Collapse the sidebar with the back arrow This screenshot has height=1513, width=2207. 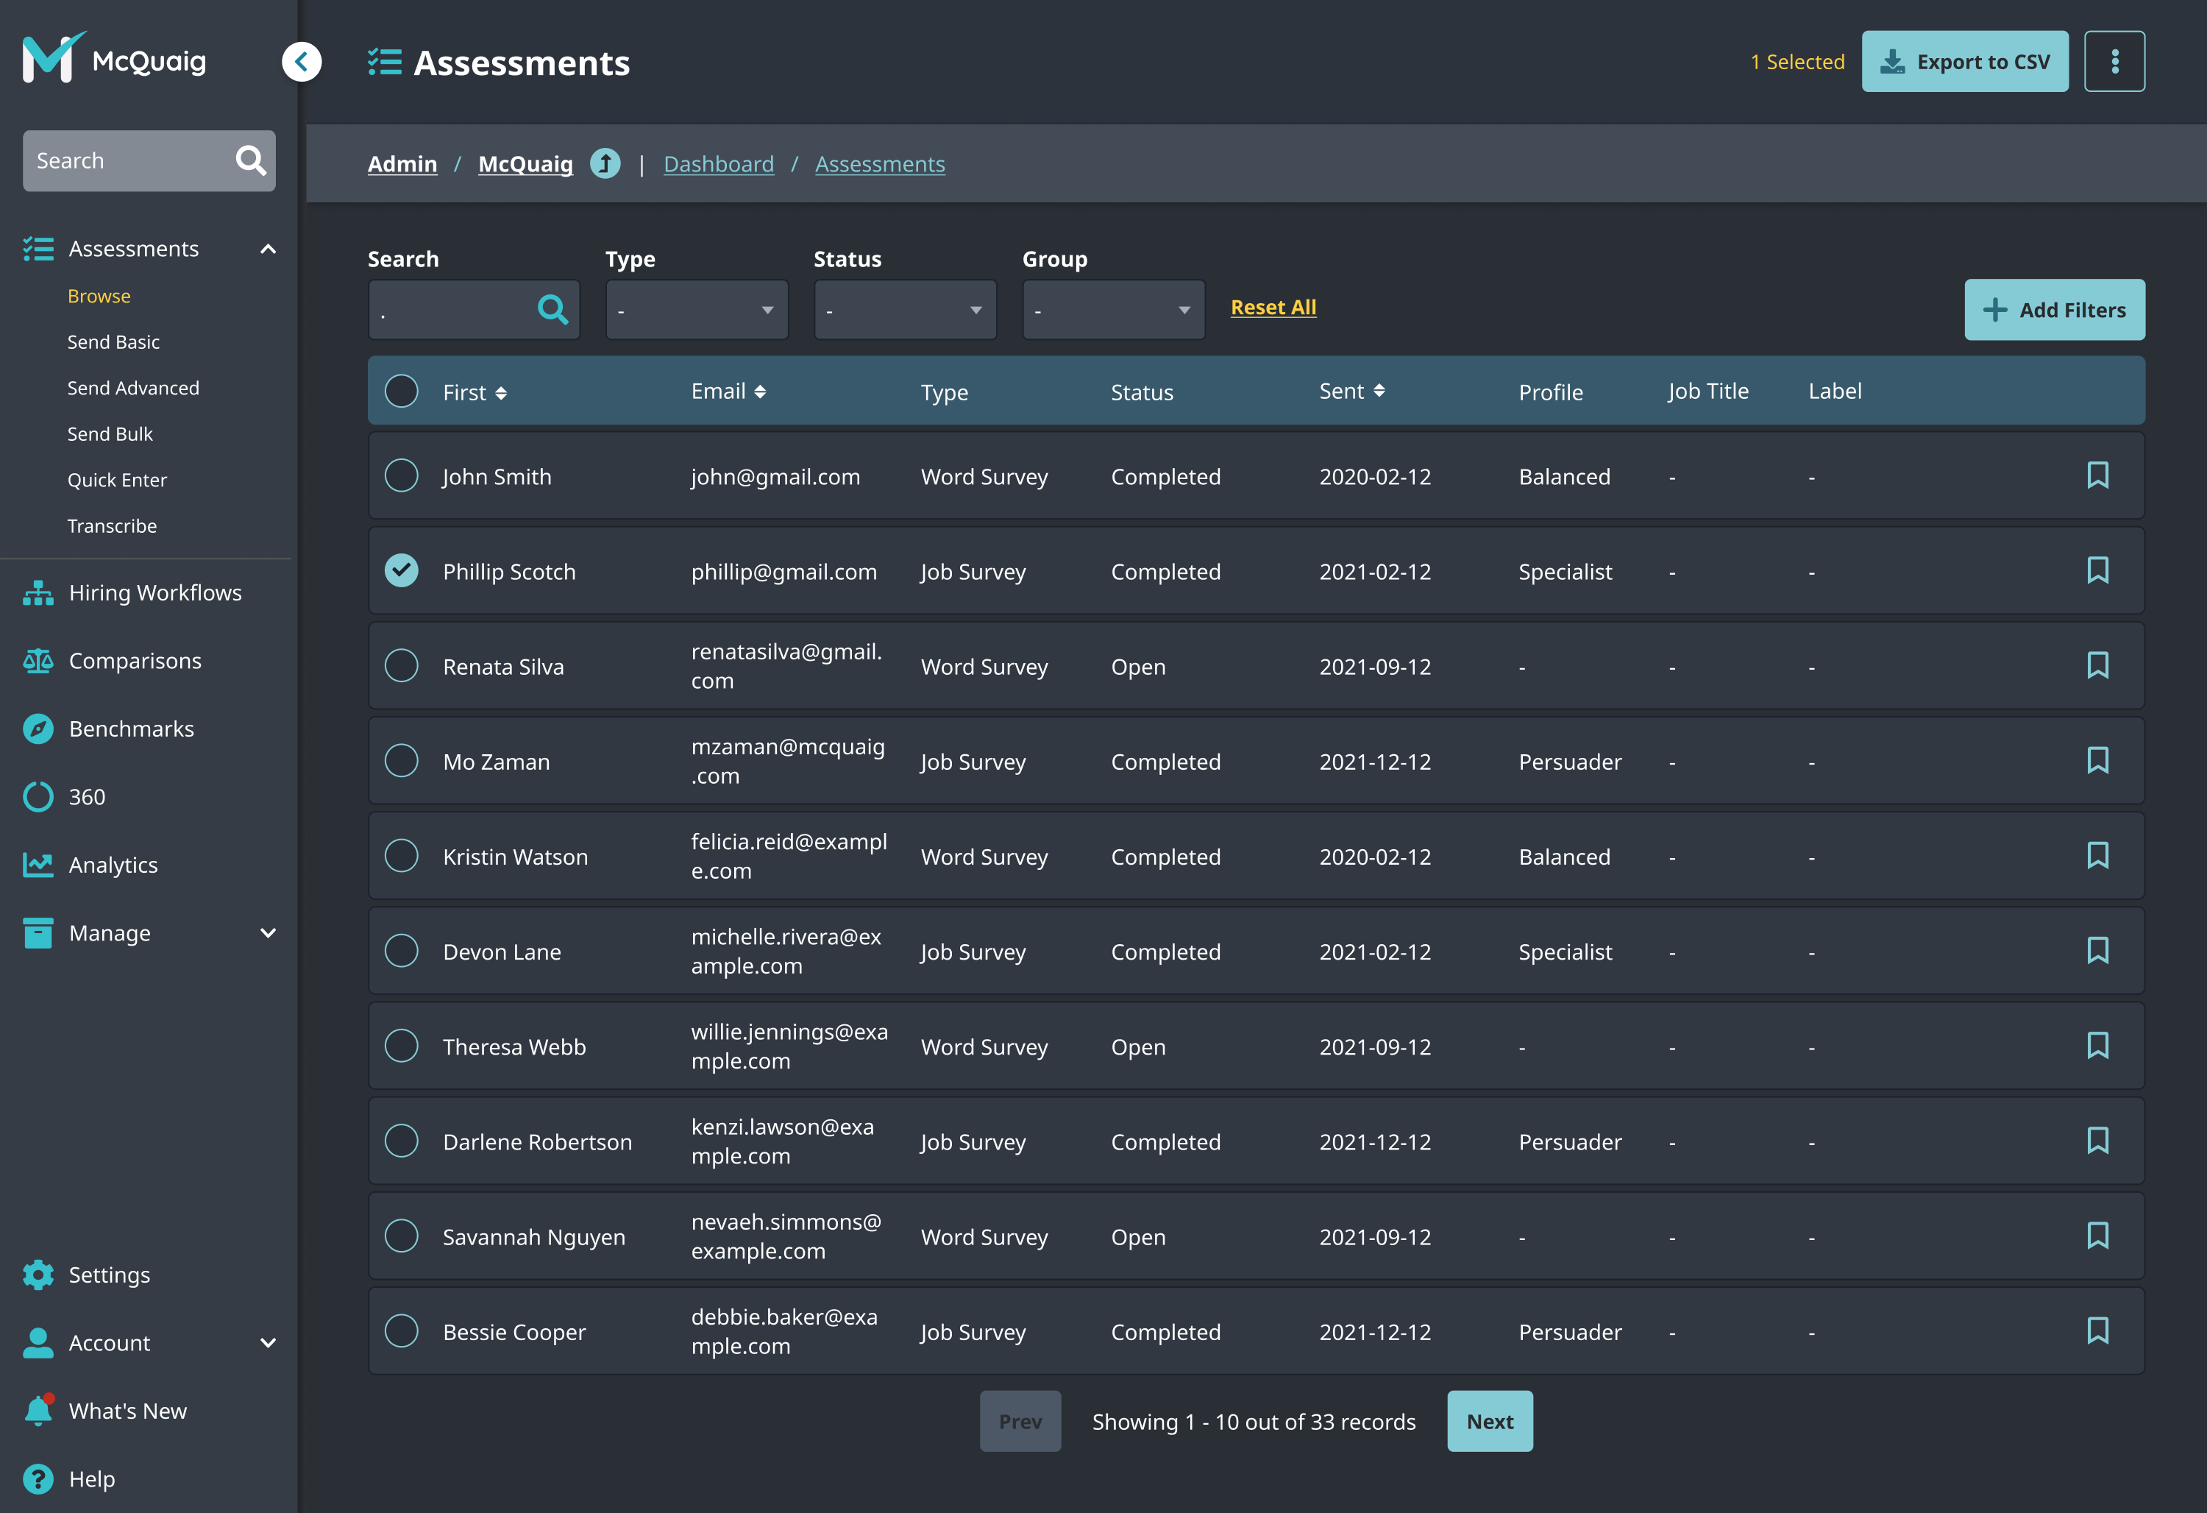(301, 62)
